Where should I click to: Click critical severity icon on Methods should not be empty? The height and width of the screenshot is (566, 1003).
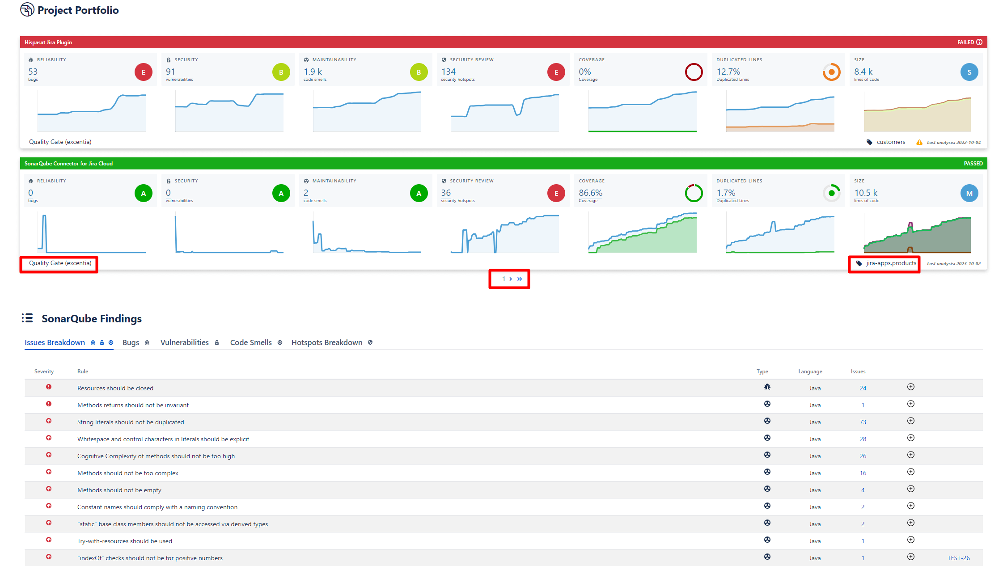(49, 489)
